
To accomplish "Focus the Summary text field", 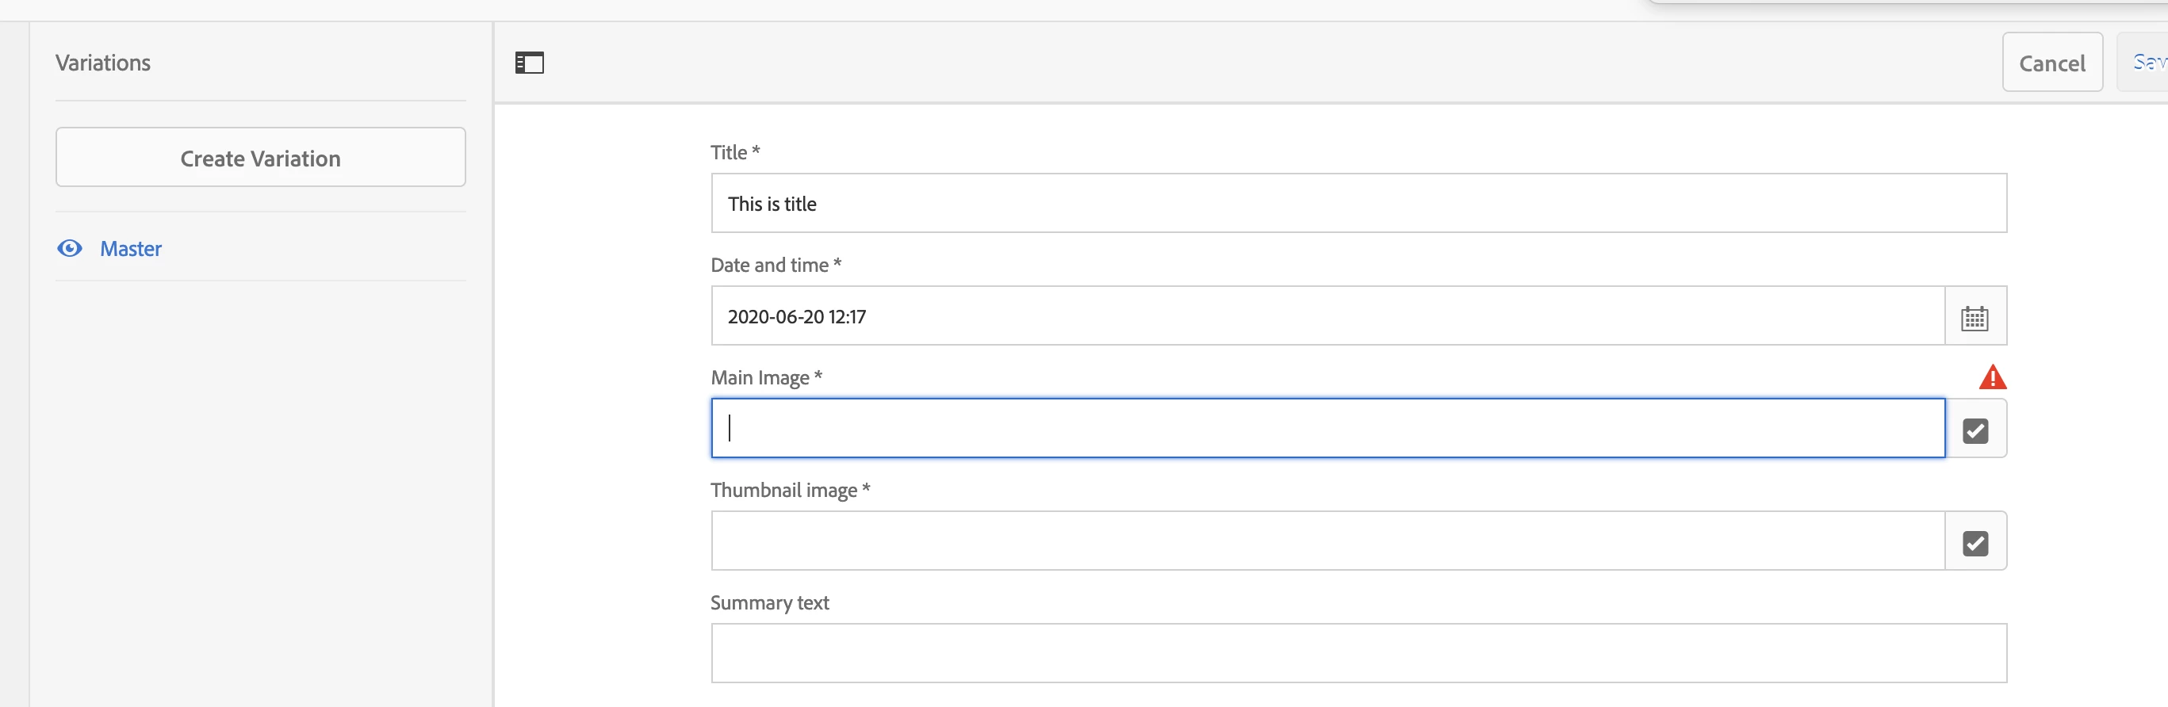I will click(x=1358, y=653).
